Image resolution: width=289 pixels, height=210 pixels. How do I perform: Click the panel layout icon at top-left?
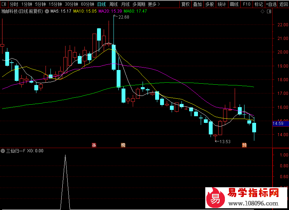pos(4,4)
